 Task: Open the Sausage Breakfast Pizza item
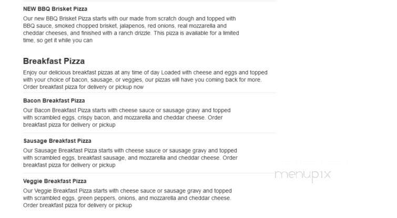[57, 141]
